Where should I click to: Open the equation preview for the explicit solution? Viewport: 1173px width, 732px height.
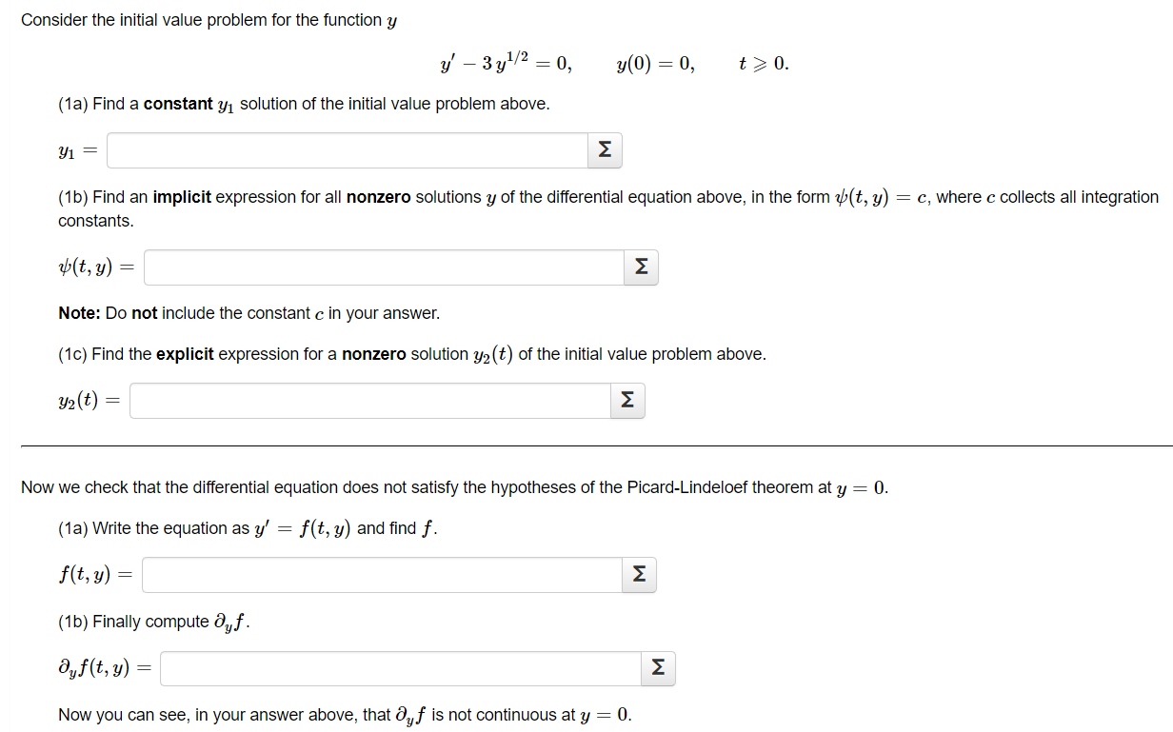click(626, 400)
